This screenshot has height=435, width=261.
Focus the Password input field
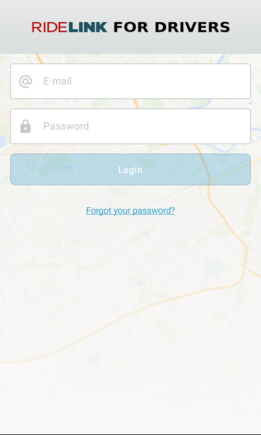(x=130, y=126)
